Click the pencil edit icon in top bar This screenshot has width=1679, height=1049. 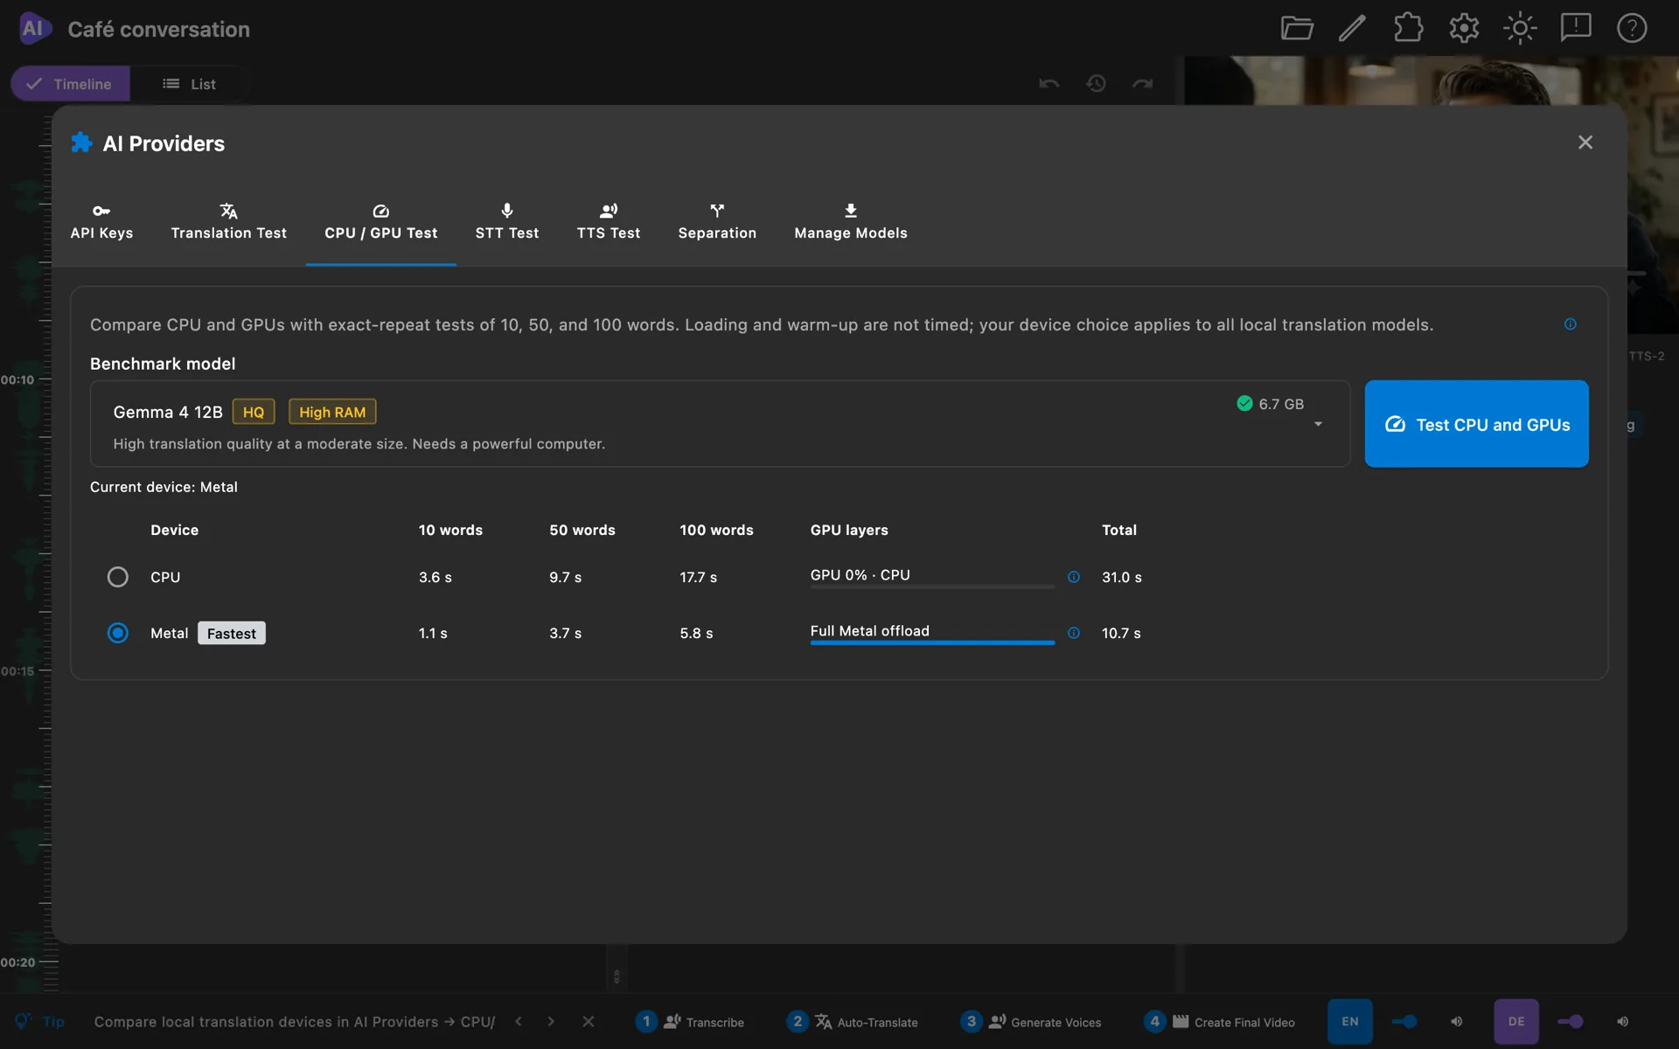pyautogui.click(x=1353, y=29)
